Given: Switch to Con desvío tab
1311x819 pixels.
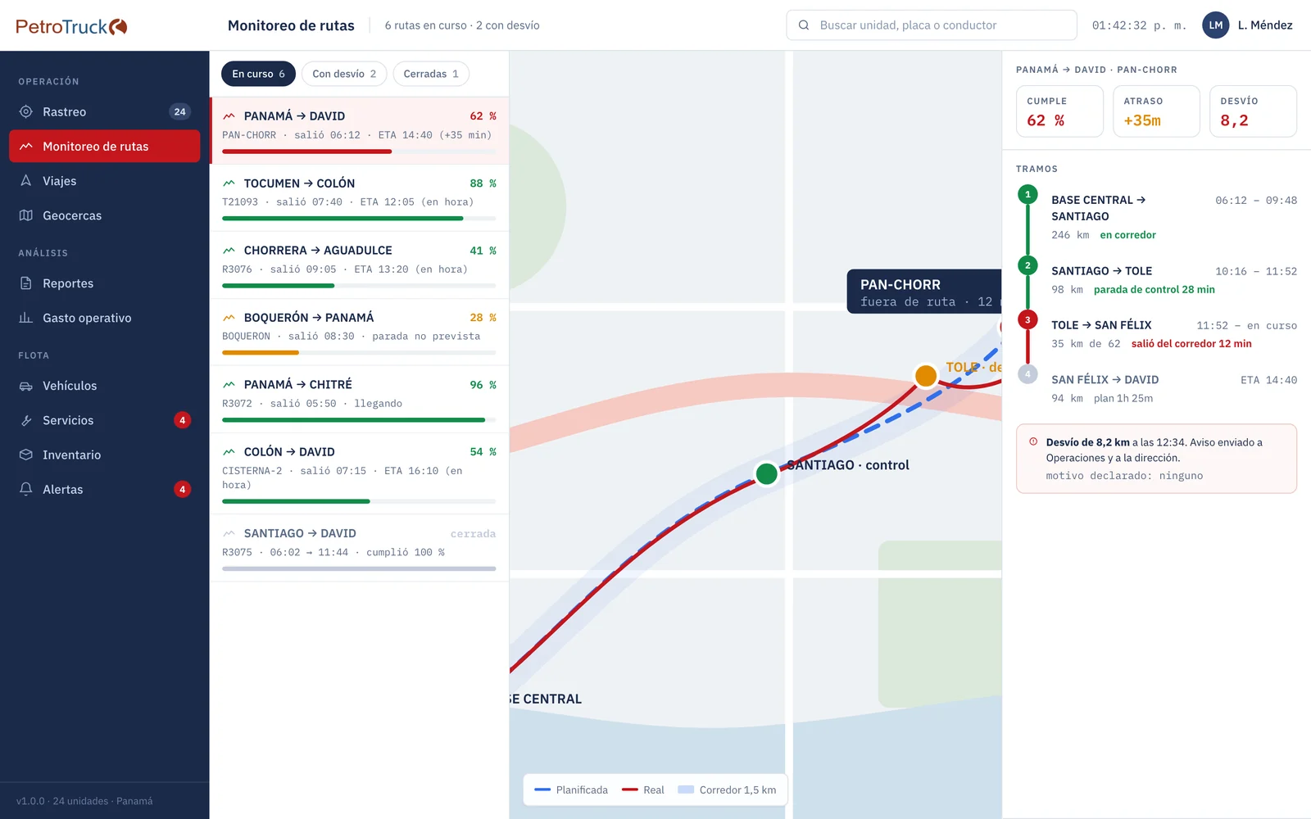Looking at the screenshot, I should click(x=344, y=74).
